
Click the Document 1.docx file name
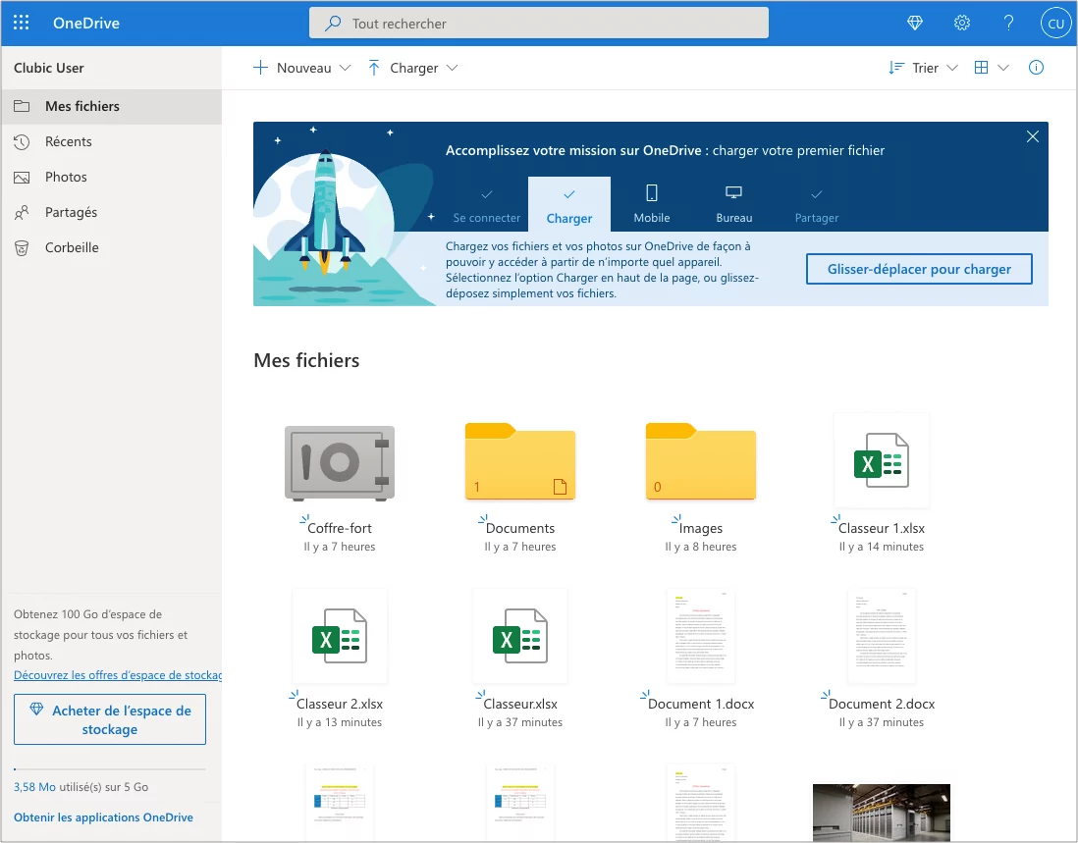(701, 705)
